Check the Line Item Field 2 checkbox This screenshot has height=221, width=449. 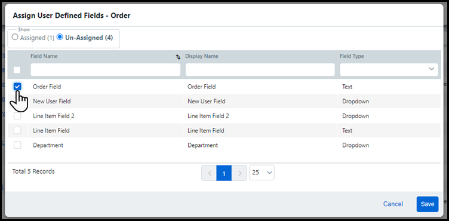tap(17, 116)
